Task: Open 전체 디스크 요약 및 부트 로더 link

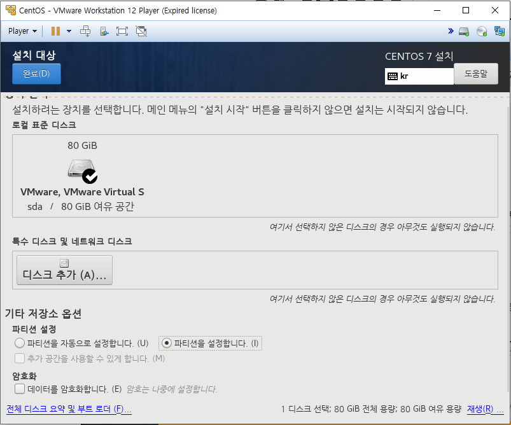Action: tap(69, 408)
